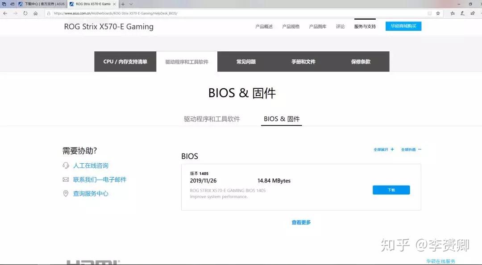
Task: Open a new tab with plus icon
Action: pos(123,4)
